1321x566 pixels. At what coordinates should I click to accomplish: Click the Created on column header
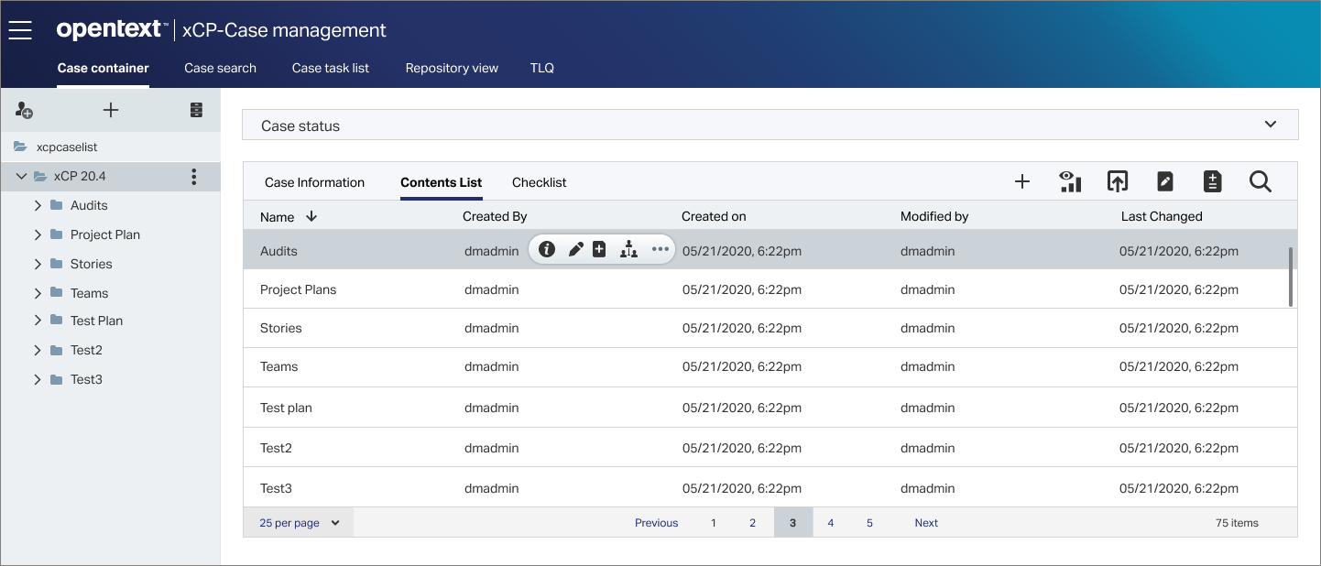tap(714, 216)
